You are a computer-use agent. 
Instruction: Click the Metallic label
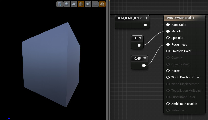tap(177, 31)
